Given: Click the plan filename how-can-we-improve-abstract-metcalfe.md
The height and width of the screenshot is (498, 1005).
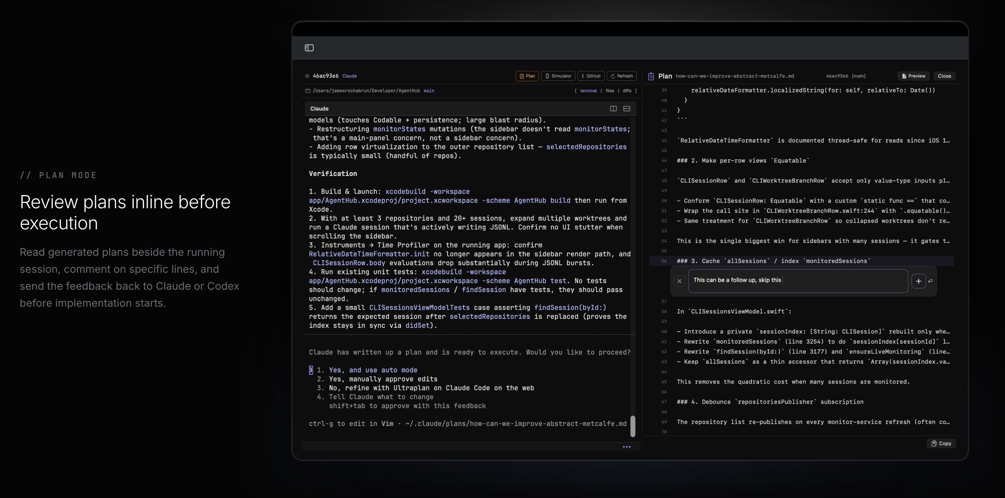Looking at the screenshot, I should [x=734, y=76].
